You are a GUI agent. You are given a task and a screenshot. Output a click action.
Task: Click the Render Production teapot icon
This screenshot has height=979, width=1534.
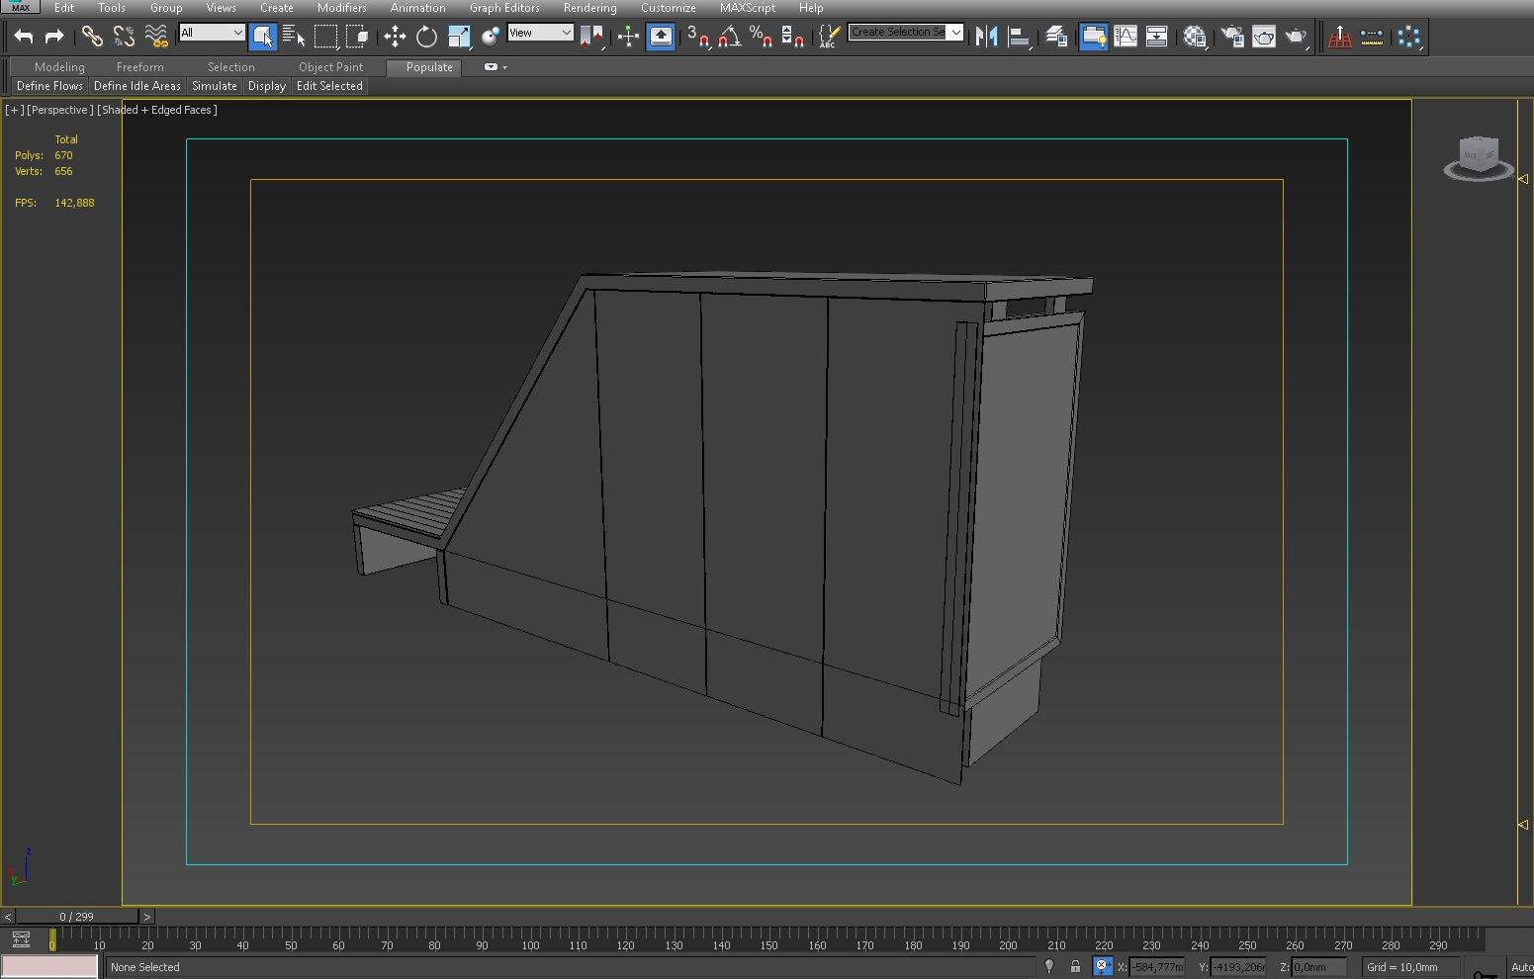click(x=1296, y=37)
